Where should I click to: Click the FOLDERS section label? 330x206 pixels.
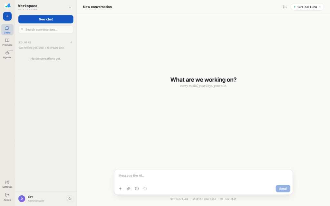[25, 42]
